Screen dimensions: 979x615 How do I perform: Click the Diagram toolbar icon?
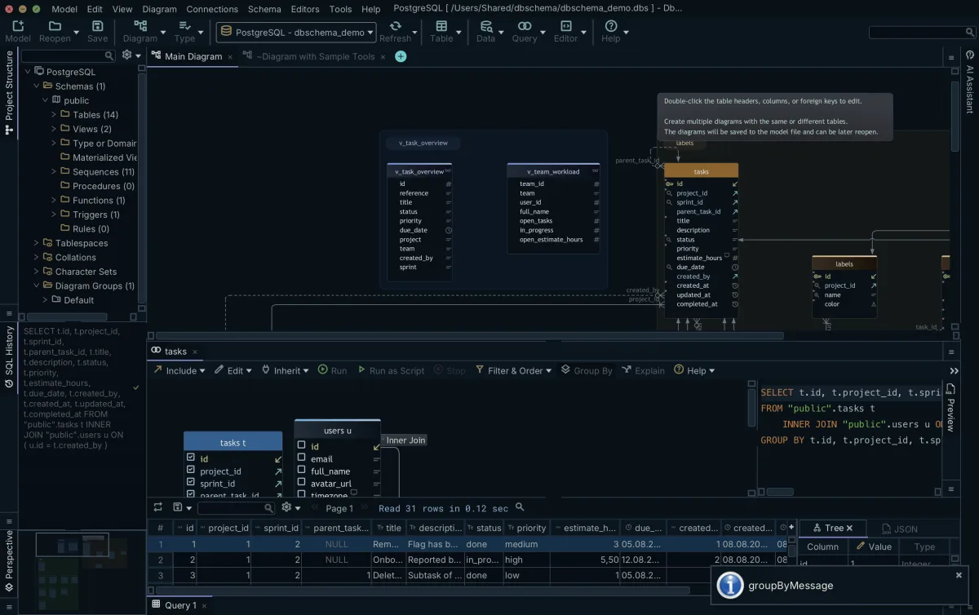click(x=140, y=27)
